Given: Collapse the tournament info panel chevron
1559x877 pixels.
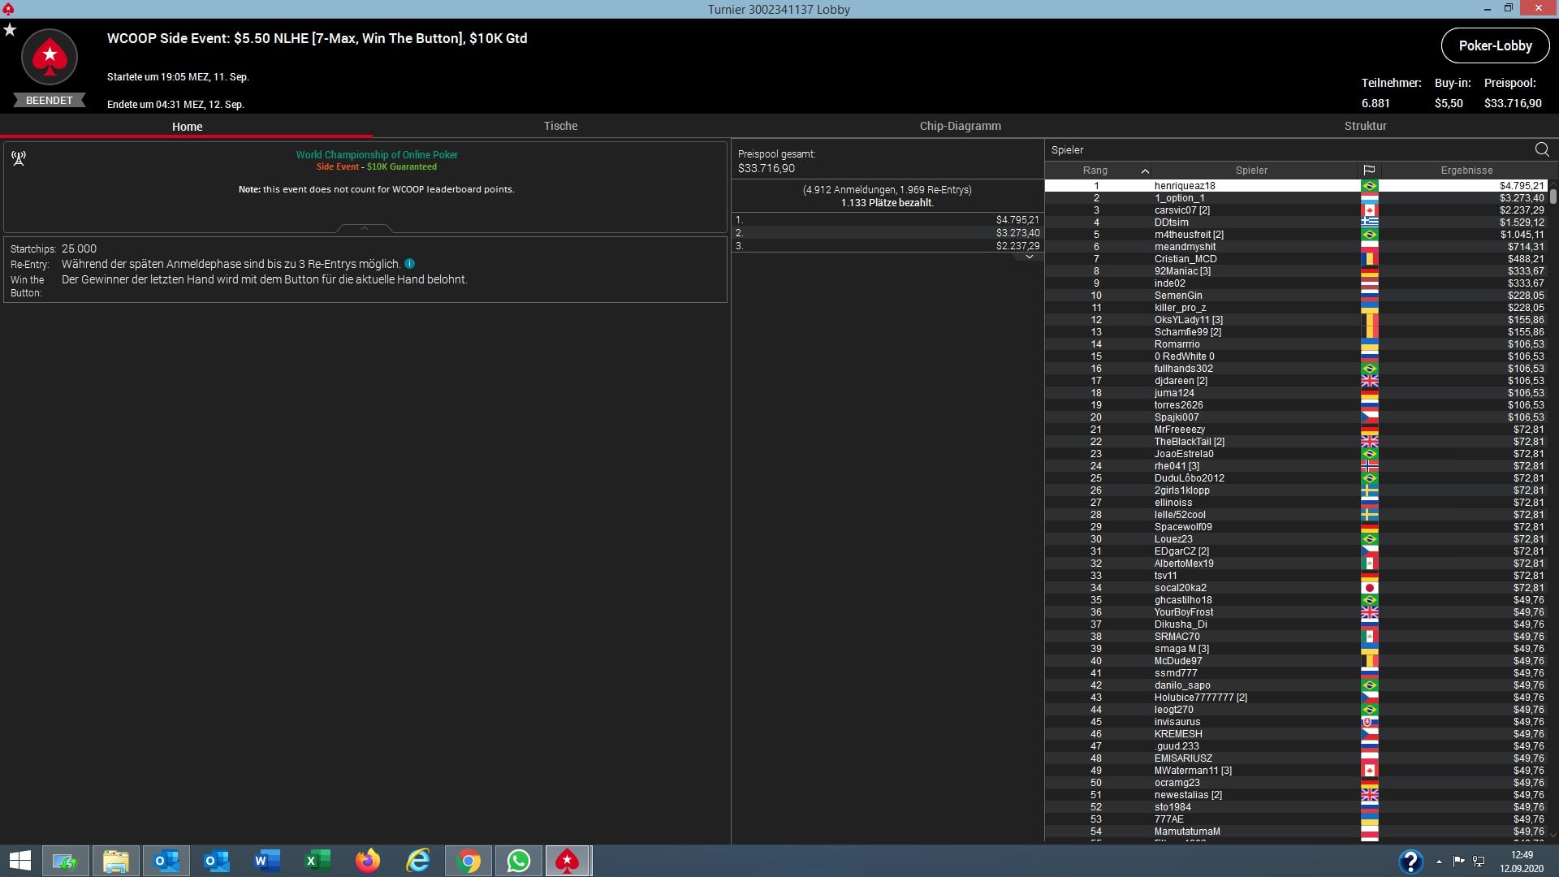Looking at the screenshot, I should coord(365,229).
